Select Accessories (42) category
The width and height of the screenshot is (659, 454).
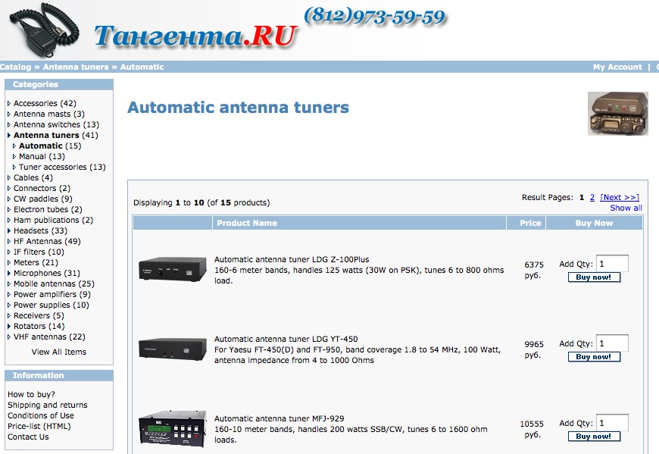point(45,103)
